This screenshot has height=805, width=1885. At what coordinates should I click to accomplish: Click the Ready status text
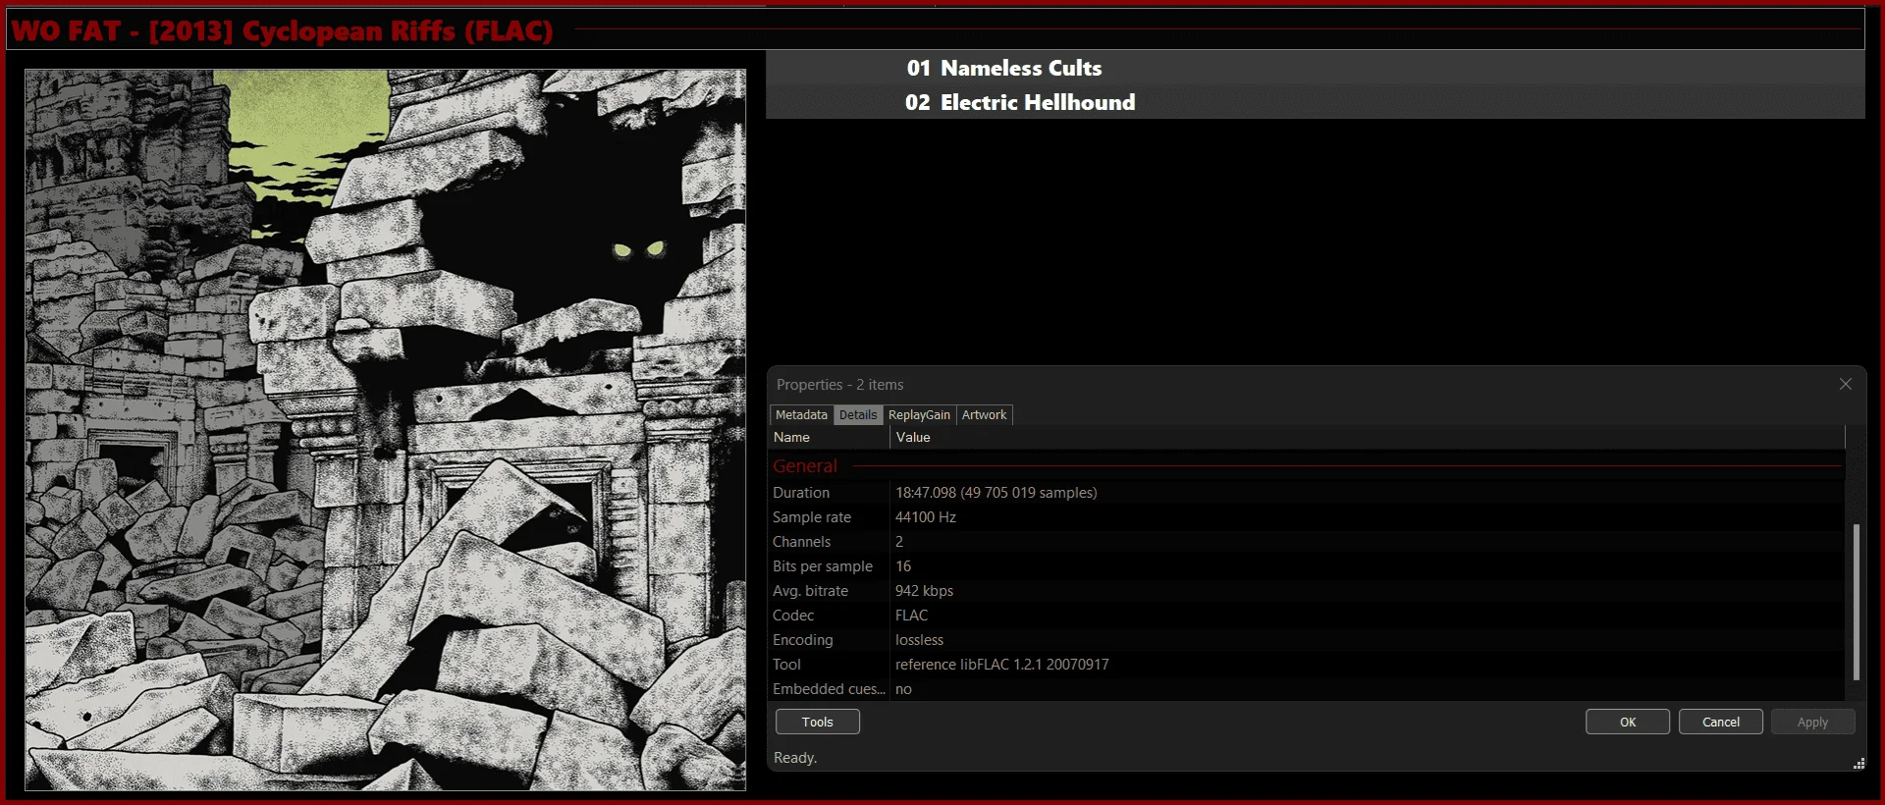(795, 758)
